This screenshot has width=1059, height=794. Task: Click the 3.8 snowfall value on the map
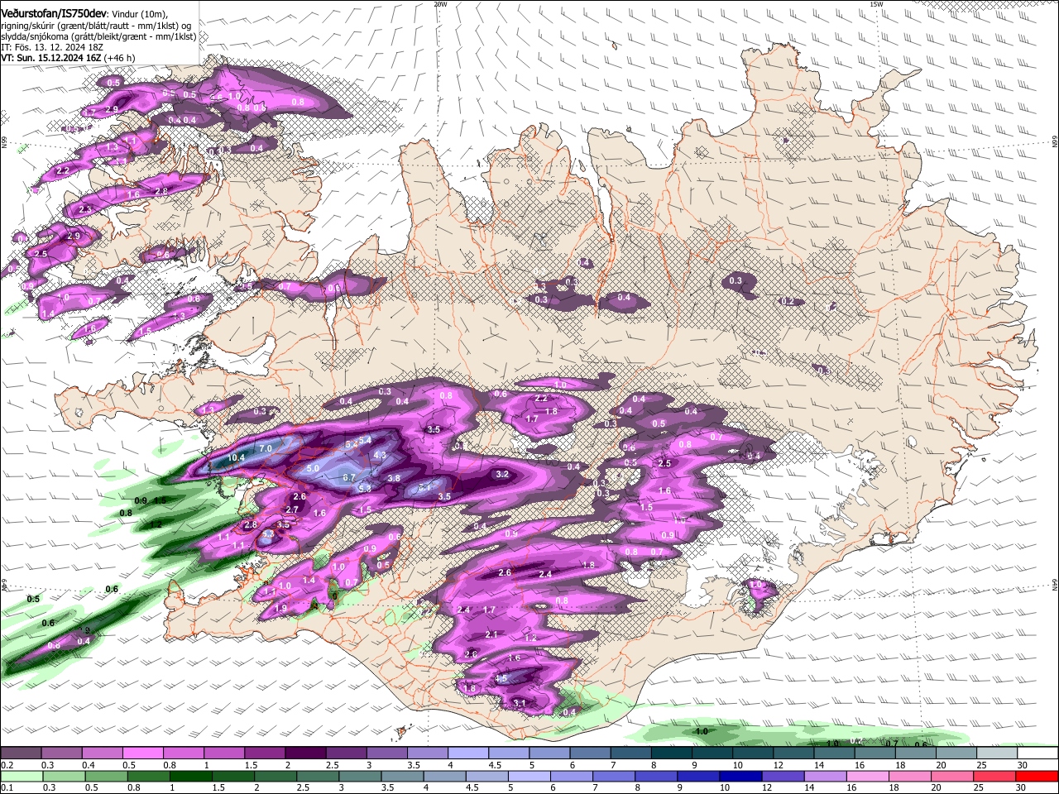pyautogui.click(x=394, y=478)
